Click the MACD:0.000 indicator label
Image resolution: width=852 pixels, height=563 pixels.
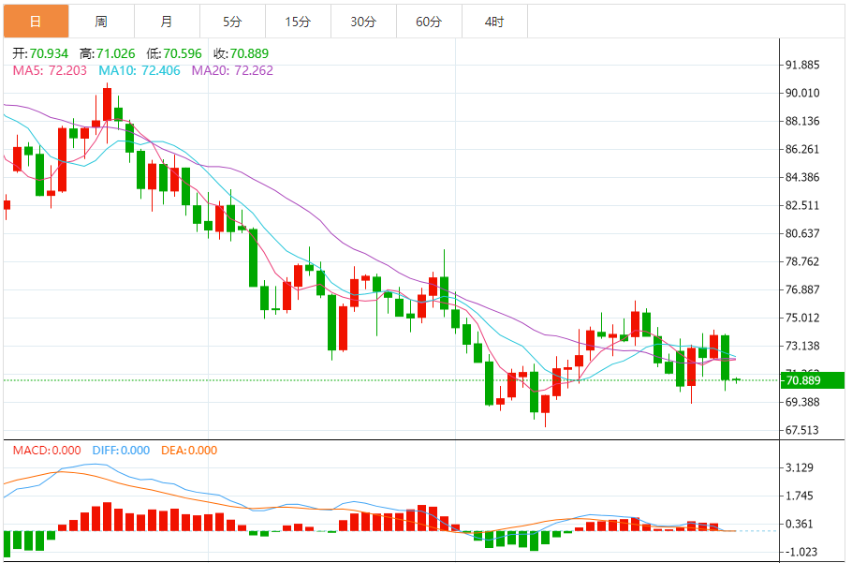(x=47, y=451)
